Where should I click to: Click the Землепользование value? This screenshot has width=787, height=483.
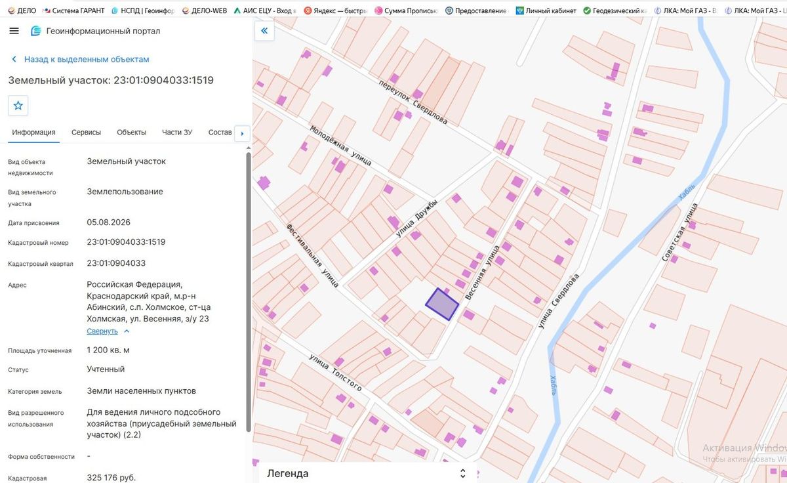(125, 192)
